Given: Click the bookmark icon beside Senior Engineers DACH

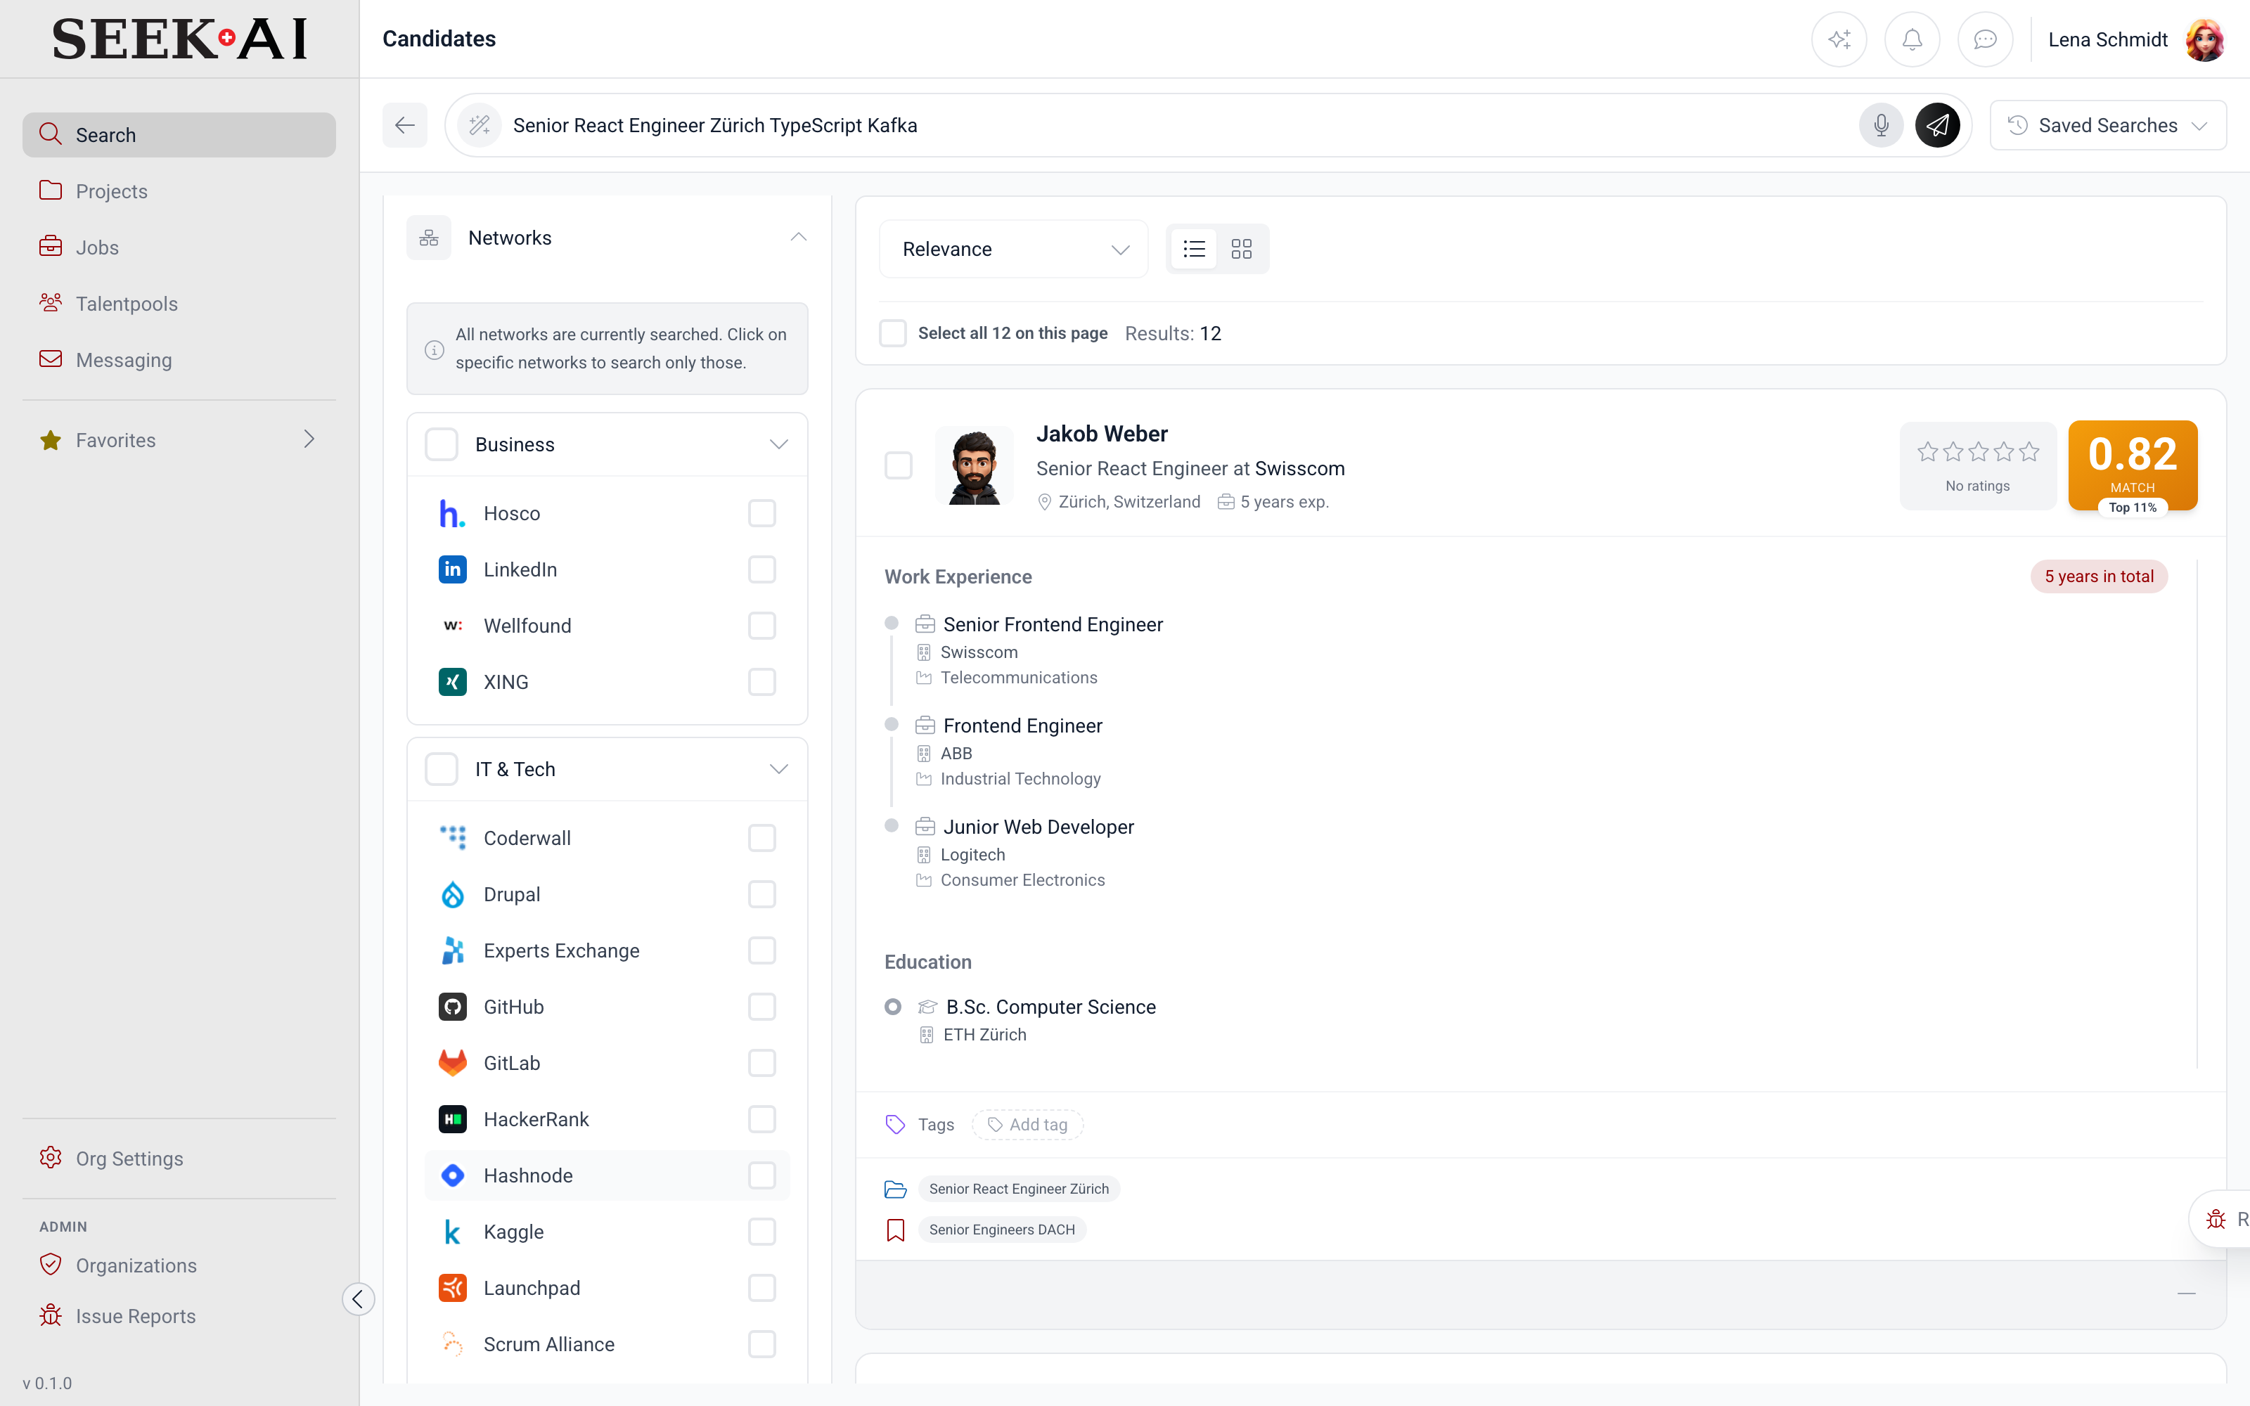Looking at the screenshot, I should (895, 1230).
